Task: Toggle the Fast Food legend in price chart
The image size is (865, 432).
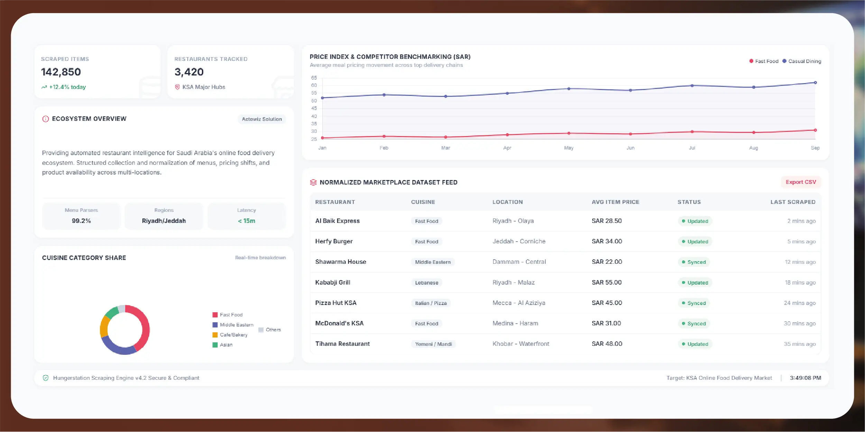Action: coord(764,61)
